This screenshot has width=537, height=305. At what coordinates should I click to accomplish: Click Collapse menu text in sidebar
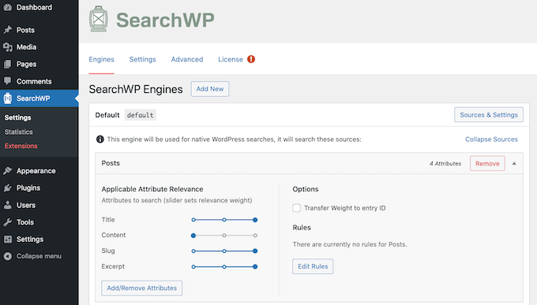[x=39, y=256]
